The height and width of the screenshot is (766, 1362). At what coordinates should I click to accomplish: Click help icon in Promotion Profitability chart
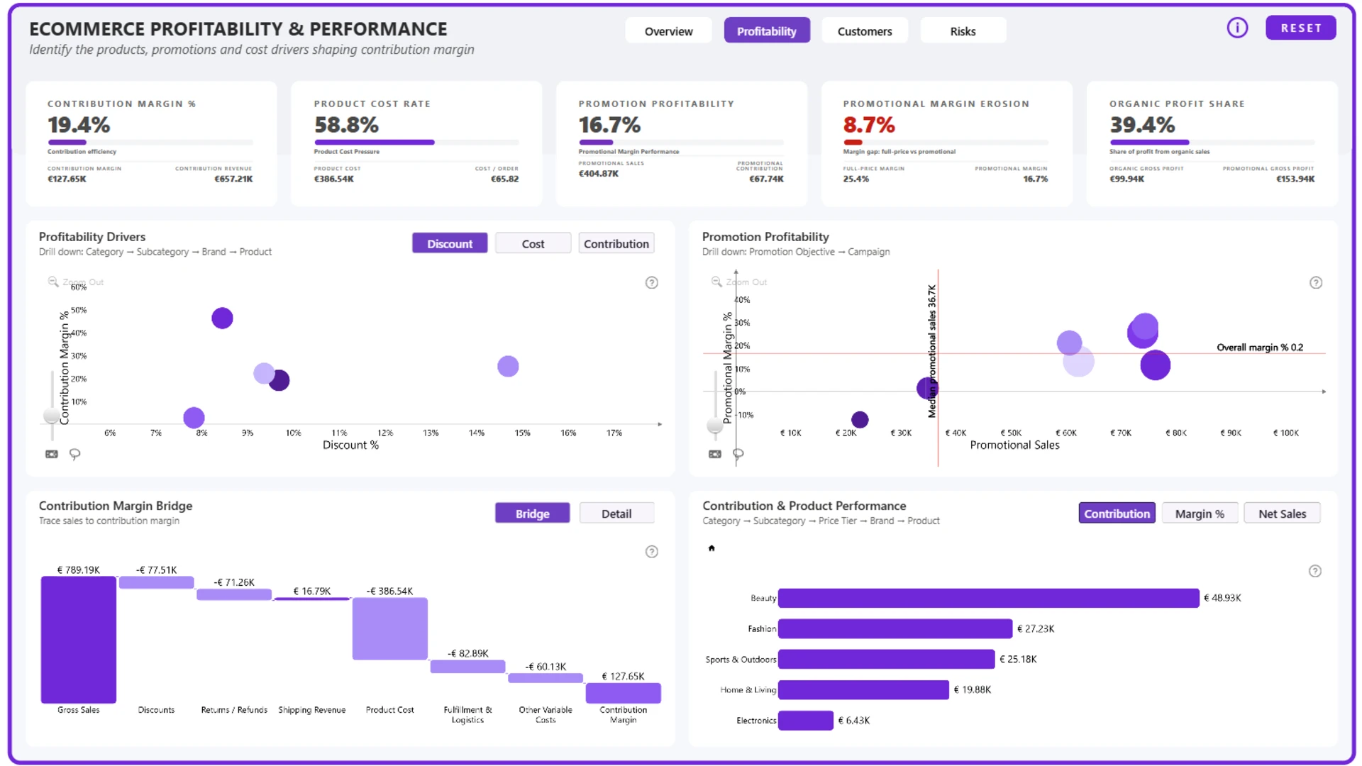(1315, 282)
